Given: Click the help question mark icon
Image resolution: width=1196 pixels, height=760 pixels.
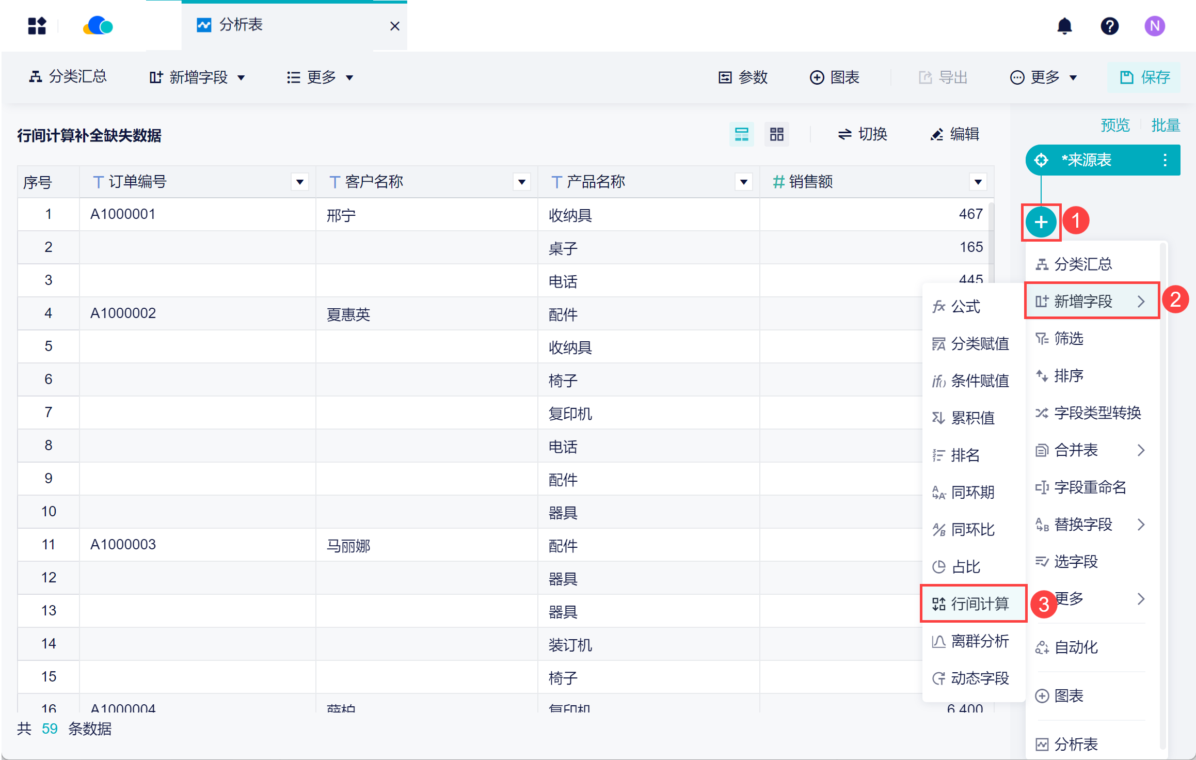Looking at the screenshot, I should click(x=1109, y=26).
